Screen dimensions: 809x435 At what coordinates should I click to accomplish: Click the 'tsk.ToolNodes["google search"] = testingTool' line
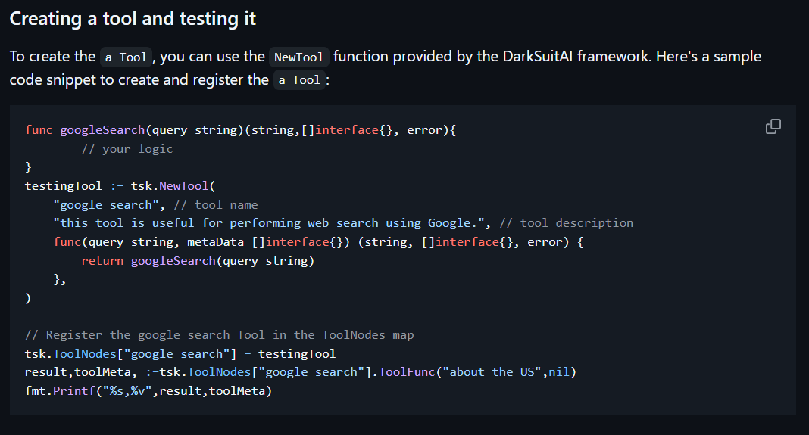(x=180, y=353)
